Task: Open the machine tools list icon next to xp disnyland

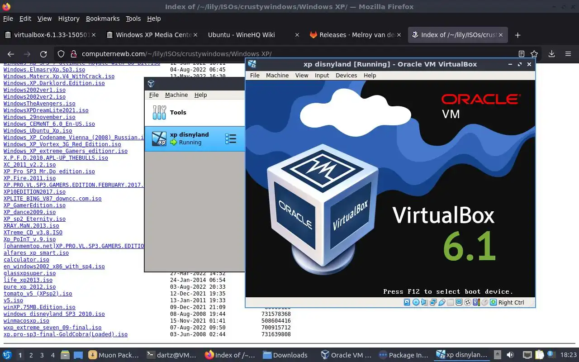Action: click(231, 138)
